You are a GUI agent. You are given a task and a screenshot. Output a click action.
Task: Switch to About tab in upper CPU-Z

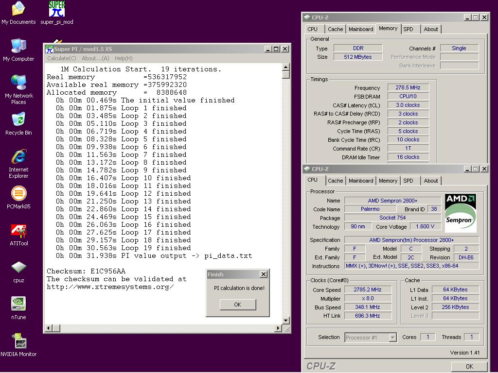tap(431, 29)
